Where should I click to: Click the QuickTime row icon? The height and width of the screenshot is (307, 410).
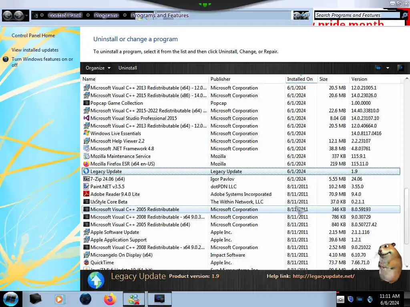tap(86, 262)
